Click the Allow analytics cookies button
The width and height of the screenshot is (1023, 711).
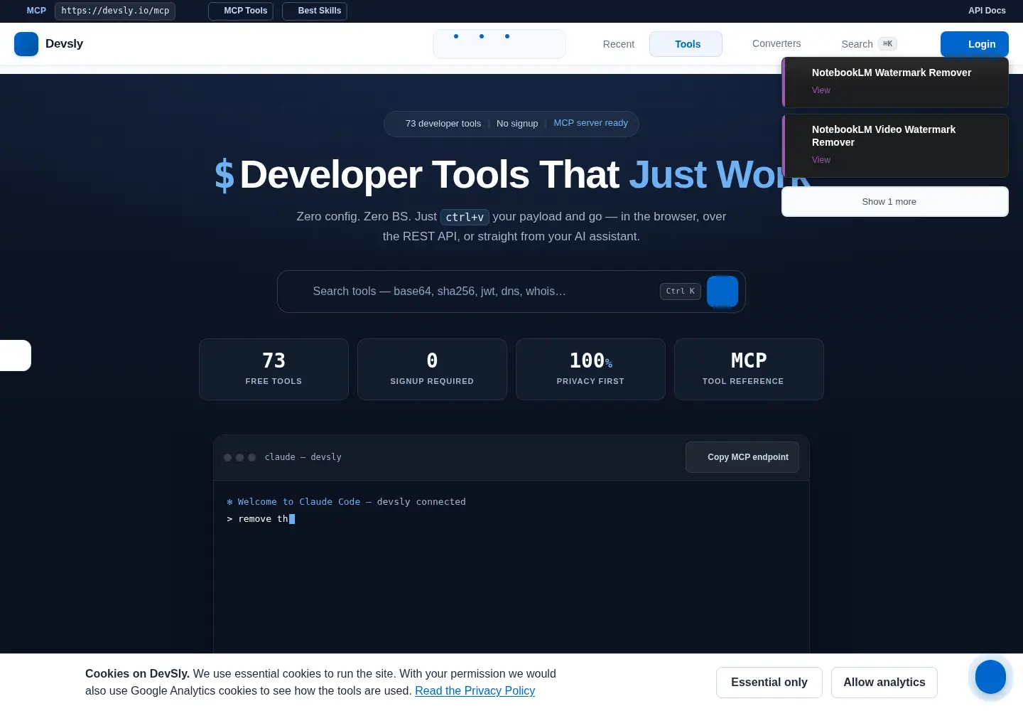884,683
